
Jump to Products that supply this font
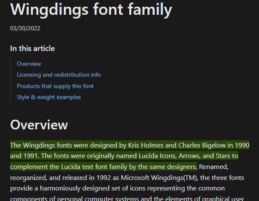coord(55,86)
